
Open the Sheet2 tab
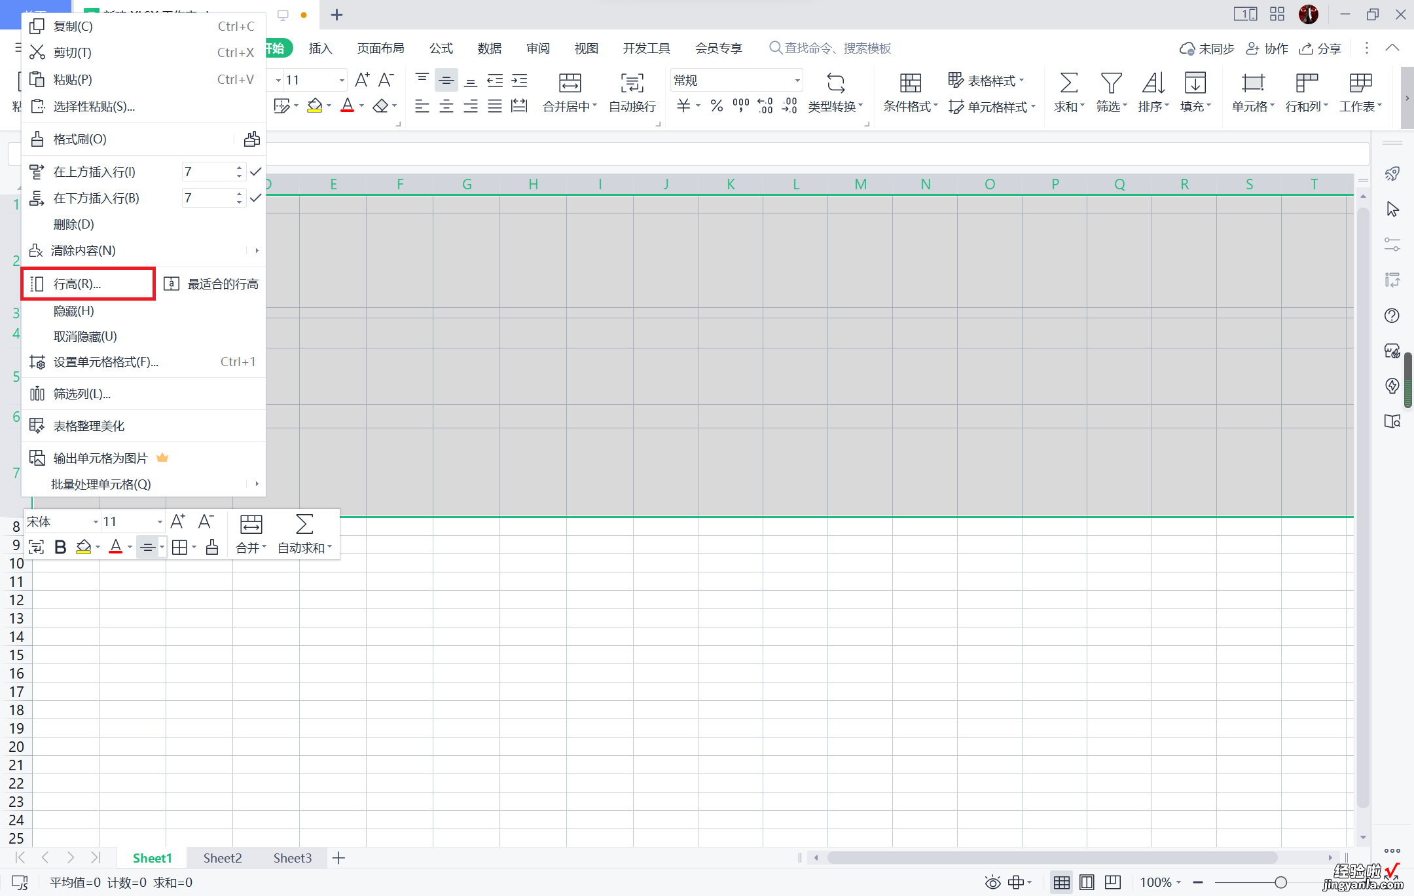click(223, 858)
